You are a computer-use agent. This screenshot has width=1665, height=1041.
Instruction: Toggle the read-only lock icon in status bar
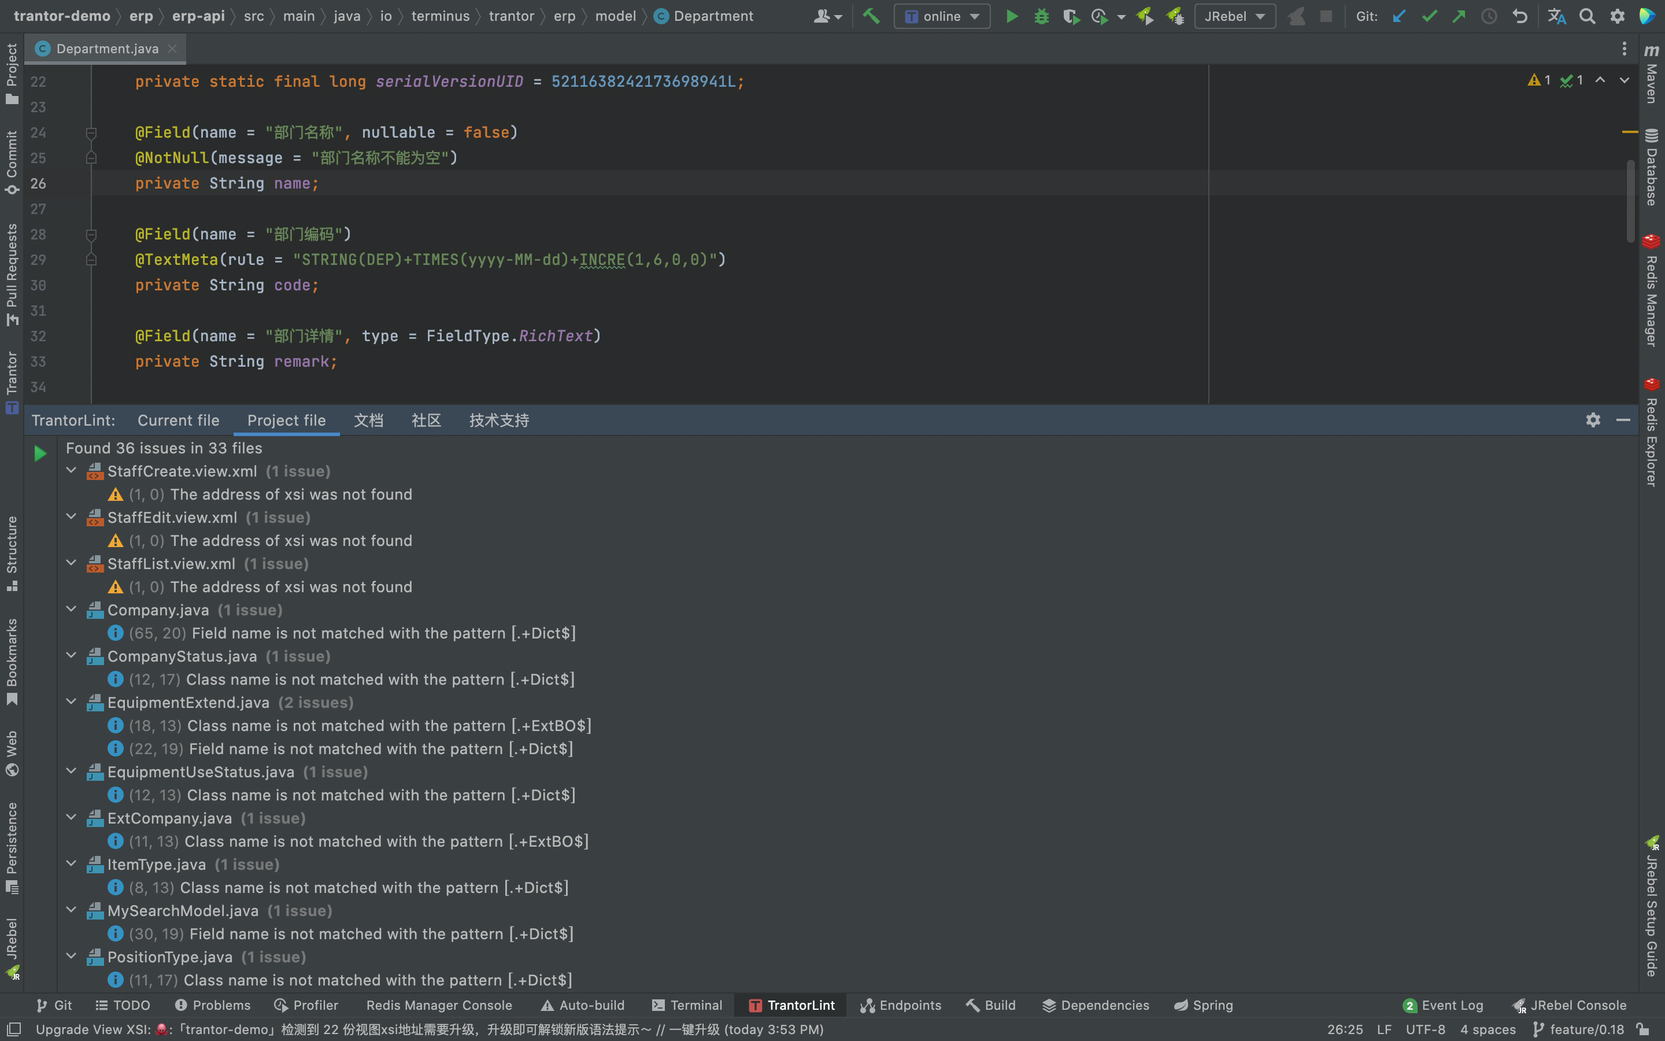coord(1642,1029)
